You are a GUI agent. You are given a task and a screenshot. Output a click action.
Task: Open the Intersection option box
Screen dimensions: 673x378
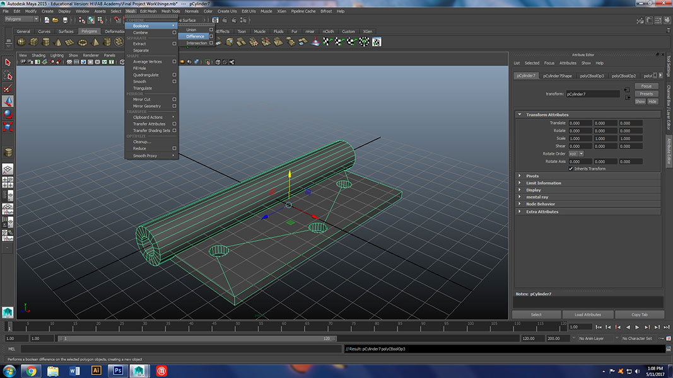(x=211, y=43)
